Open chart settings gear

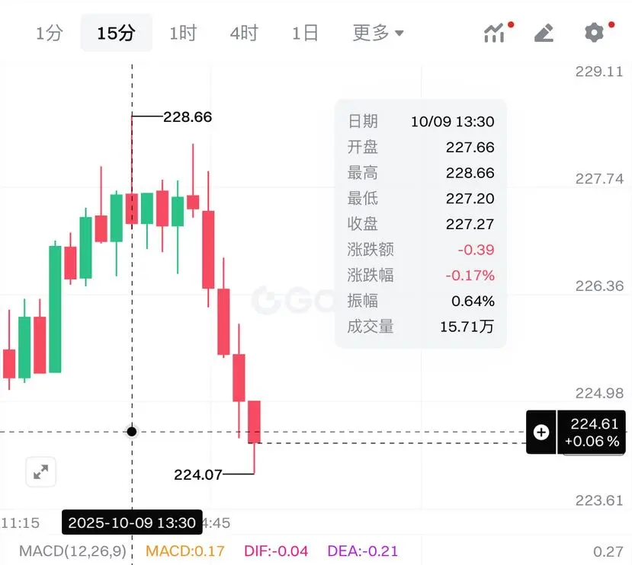(594, 33)
